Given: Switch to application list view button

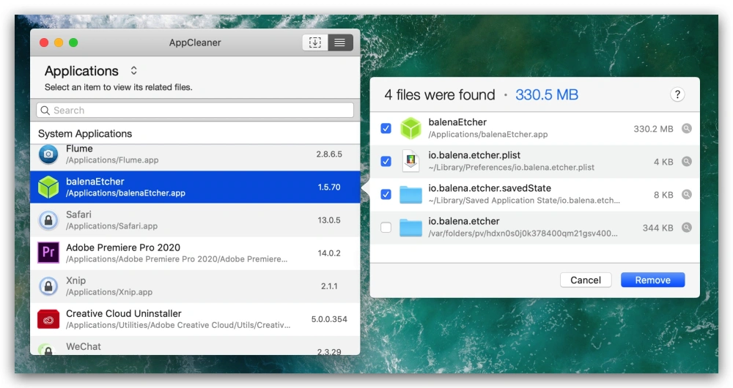Looking at the screenshot, I should [340, 42].
